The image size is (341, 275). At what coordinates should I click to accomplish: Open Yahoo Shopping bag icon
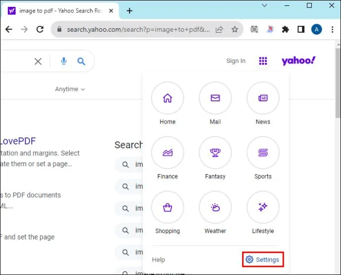coord(168,207)
